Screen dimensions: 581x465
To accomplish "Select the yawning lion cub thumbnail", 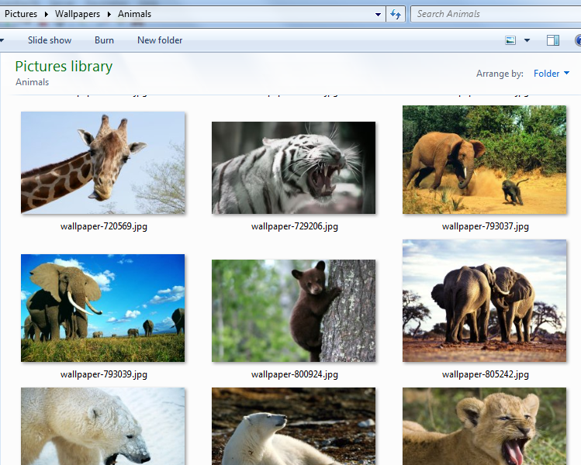I will pos(484,426).
